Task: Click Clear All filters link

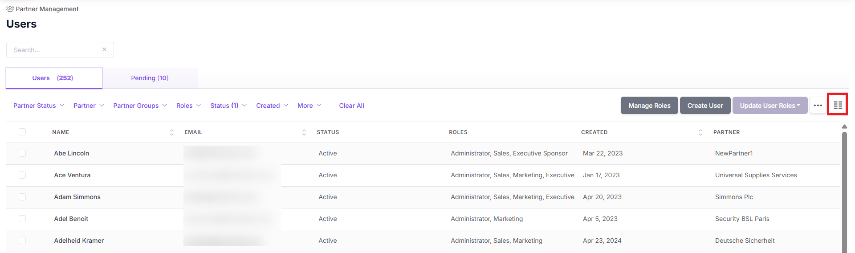Action: [351, 106]
